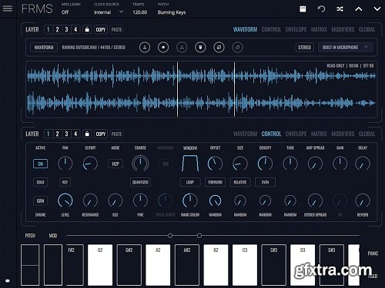Viewport: 385px width, 288px height.
Task: Adjust the Offset knob
Action: (215, 164)
